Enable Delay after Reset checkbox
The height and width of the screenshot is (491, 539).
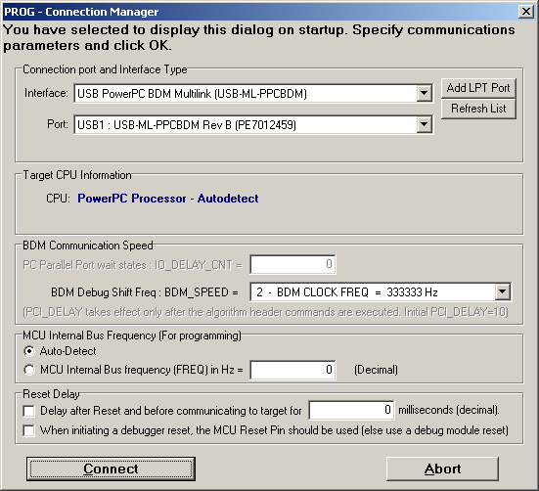pos(29,411)
